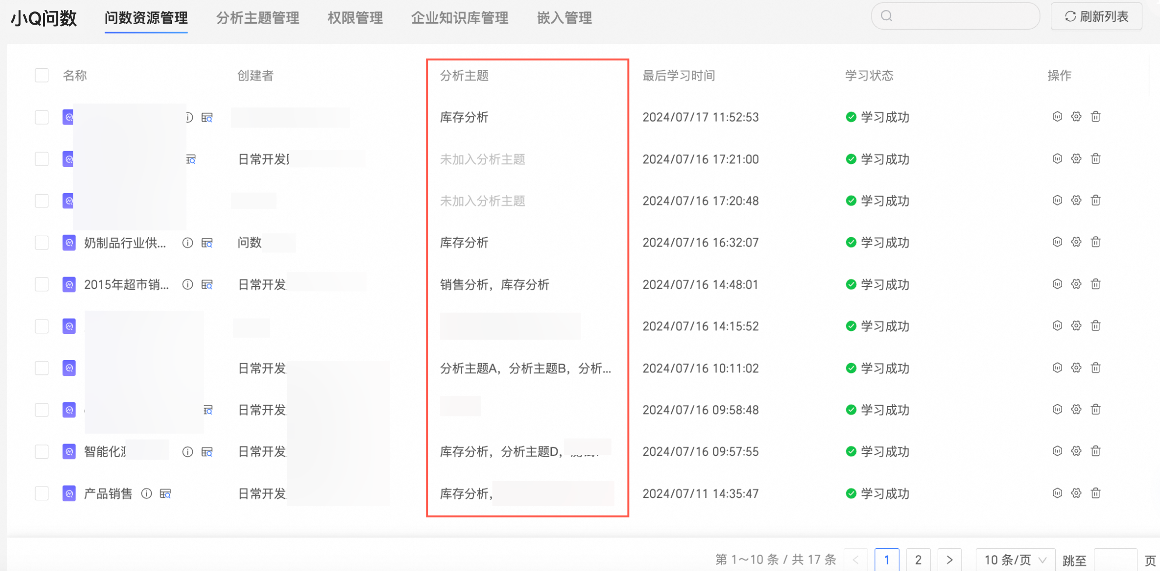Show info icon next to 2015年超市销...
Screen dimensions: 1160x571
coord(187,285)
